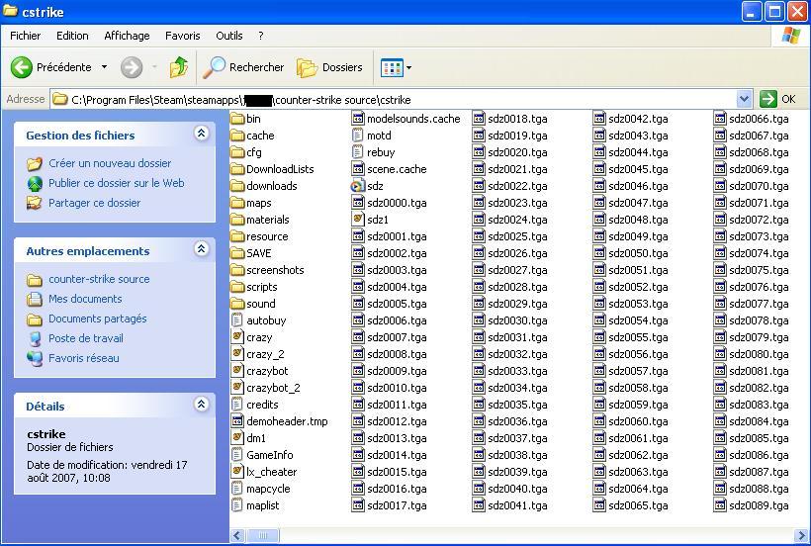811x546 pixels.
Task: Select the maps folder icon
Action: coord(237,203)
